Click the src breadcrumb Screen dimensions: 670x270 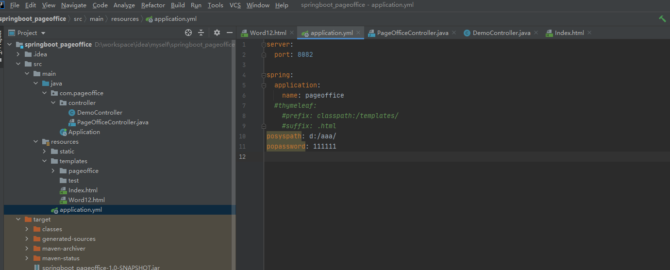(x=78, y=19)
